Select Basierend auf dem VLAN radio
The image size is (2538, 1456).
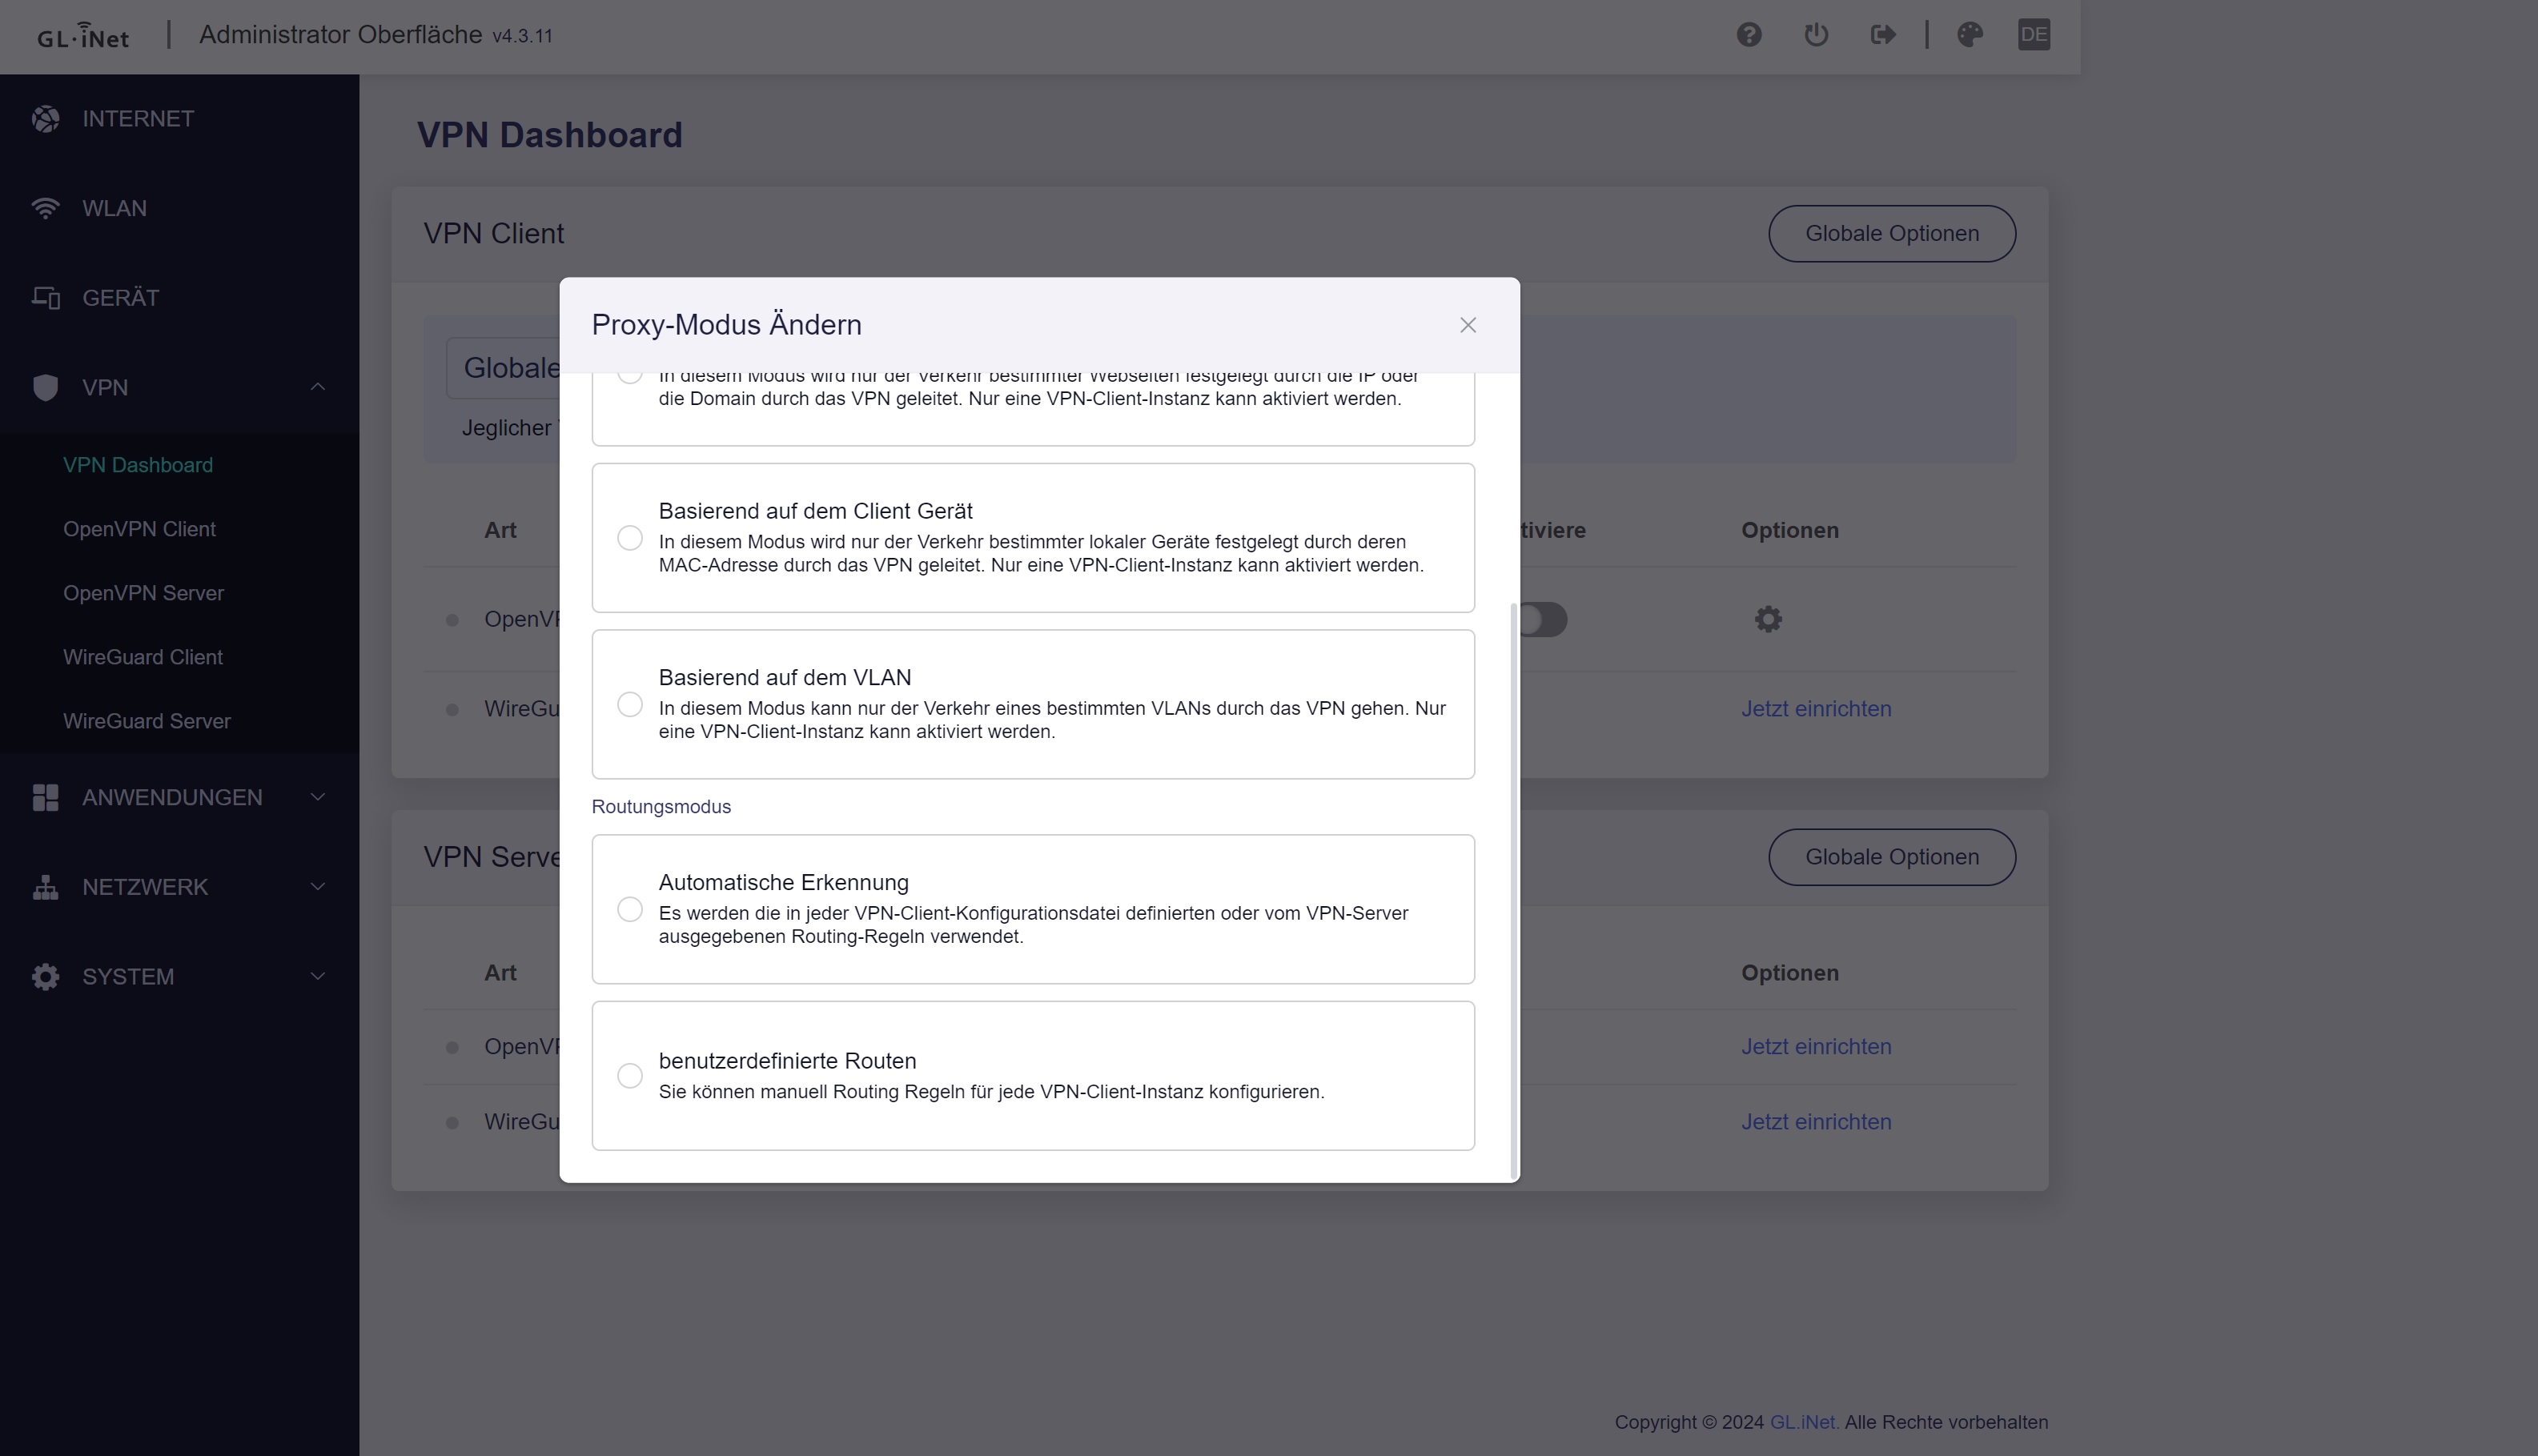point(630,705)
